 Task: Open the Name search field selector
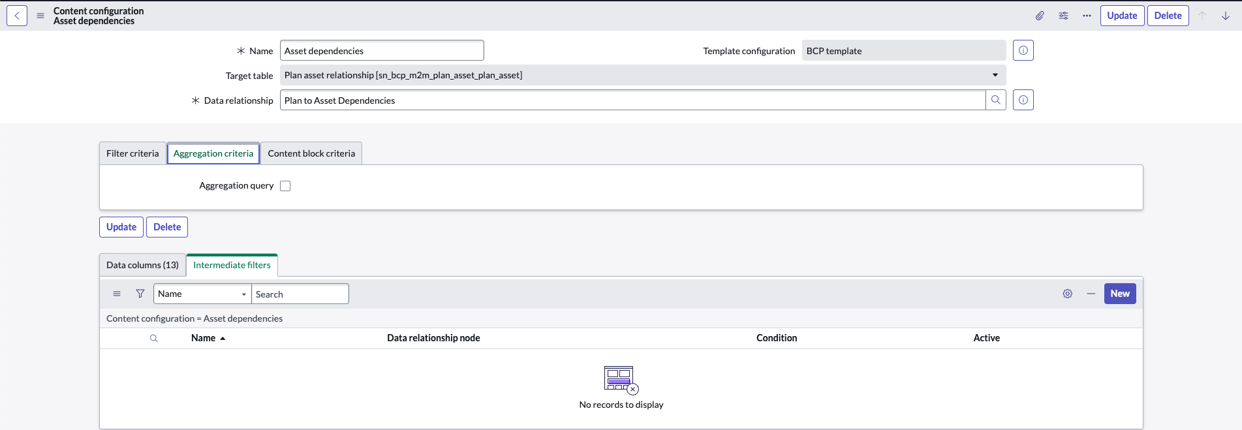coord(202,294)
